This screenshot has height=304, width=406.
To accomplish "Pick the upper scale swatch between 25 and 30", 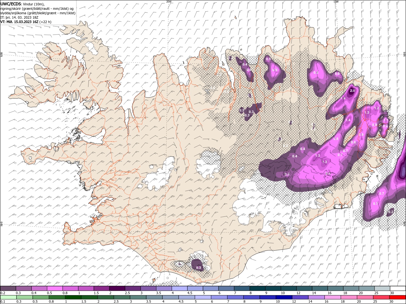I will [382, 288].
